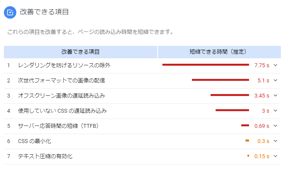Expand the サーバー応答時間の短縮 (TTFB) chevron
The image size is (284, 171).
(275, 126)
